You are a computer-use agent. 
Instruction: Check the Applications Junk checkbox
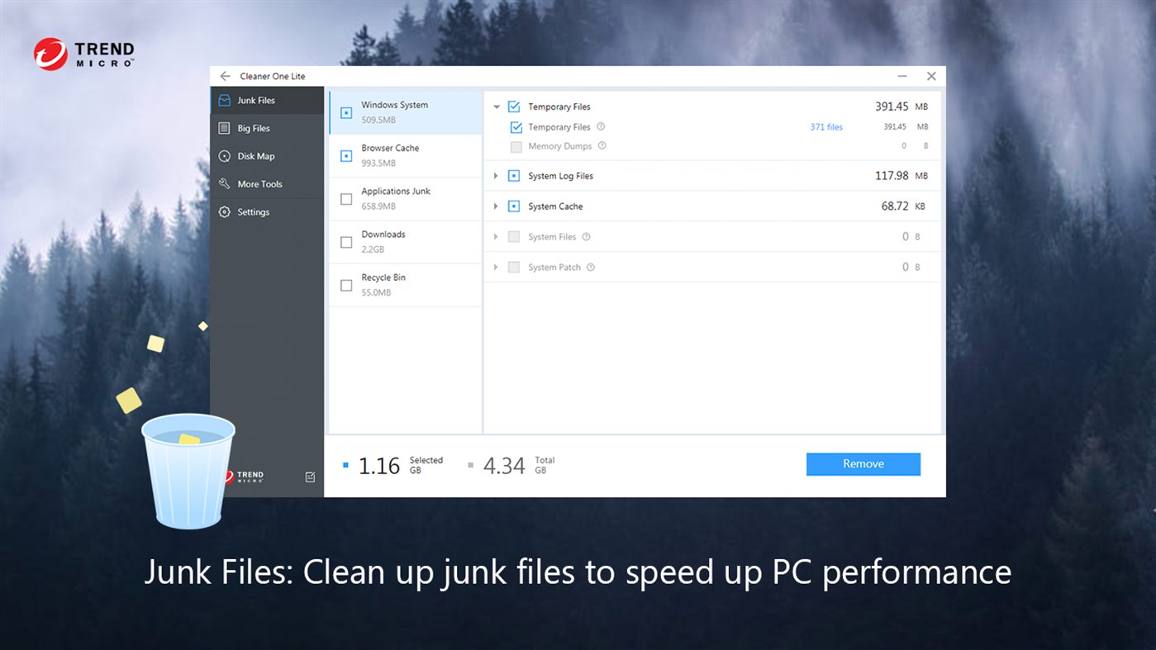tap(346, 199)
